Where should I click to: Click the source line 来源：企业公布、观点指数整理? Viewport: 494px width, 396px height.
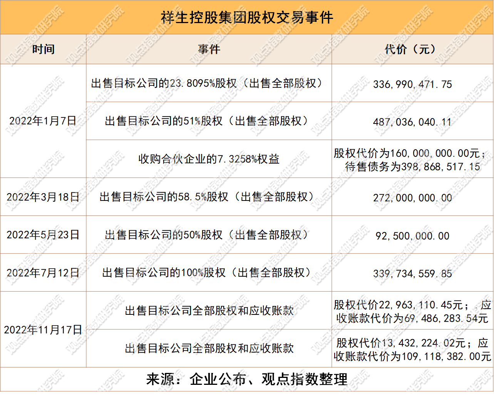[247, 379]
